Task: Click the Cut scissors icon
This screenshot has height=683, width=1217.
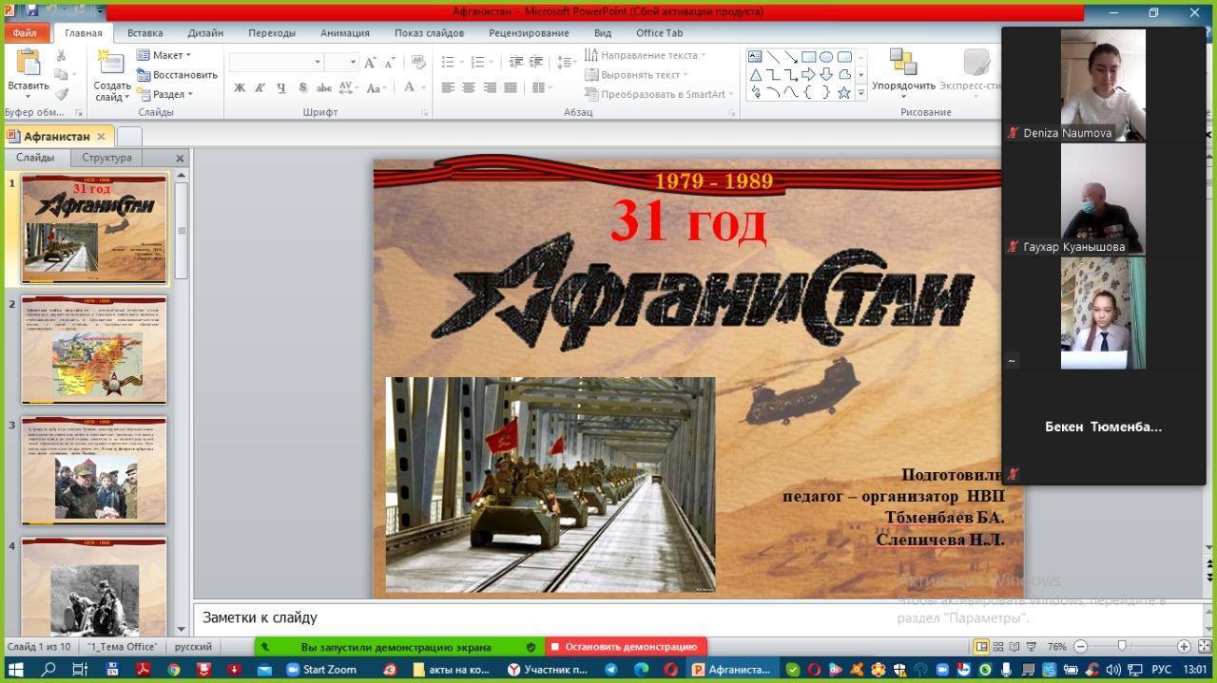Action: 62,56
